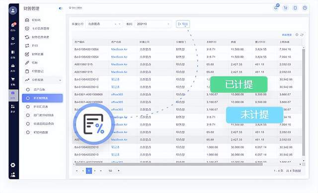This screenshot has height=193, width=318.
Task: Open the finance info change item with sync icon
Action: [43, 37]
